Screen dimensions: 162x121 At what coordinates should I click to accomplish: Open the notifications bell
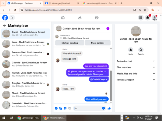[147, 18]
